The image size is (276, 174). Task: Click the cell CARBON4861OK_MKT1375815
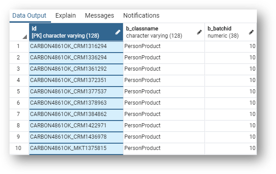click(76, 149)
